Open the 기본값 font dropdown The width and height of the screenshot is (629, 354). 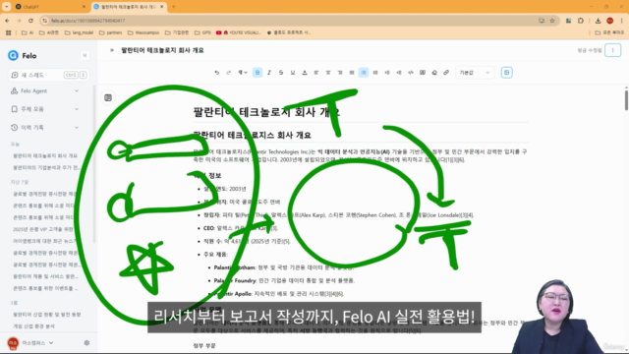coord(475,73)
